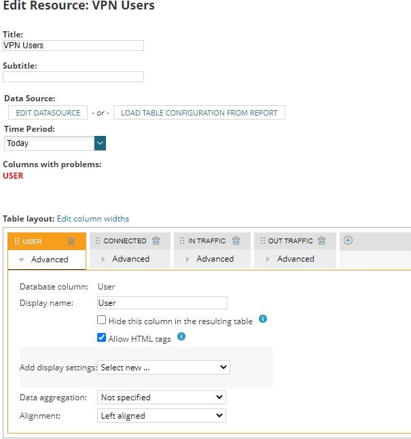
Task: Select the OUT TRAFFIC column tab
Action: click(x=290, y=241)
